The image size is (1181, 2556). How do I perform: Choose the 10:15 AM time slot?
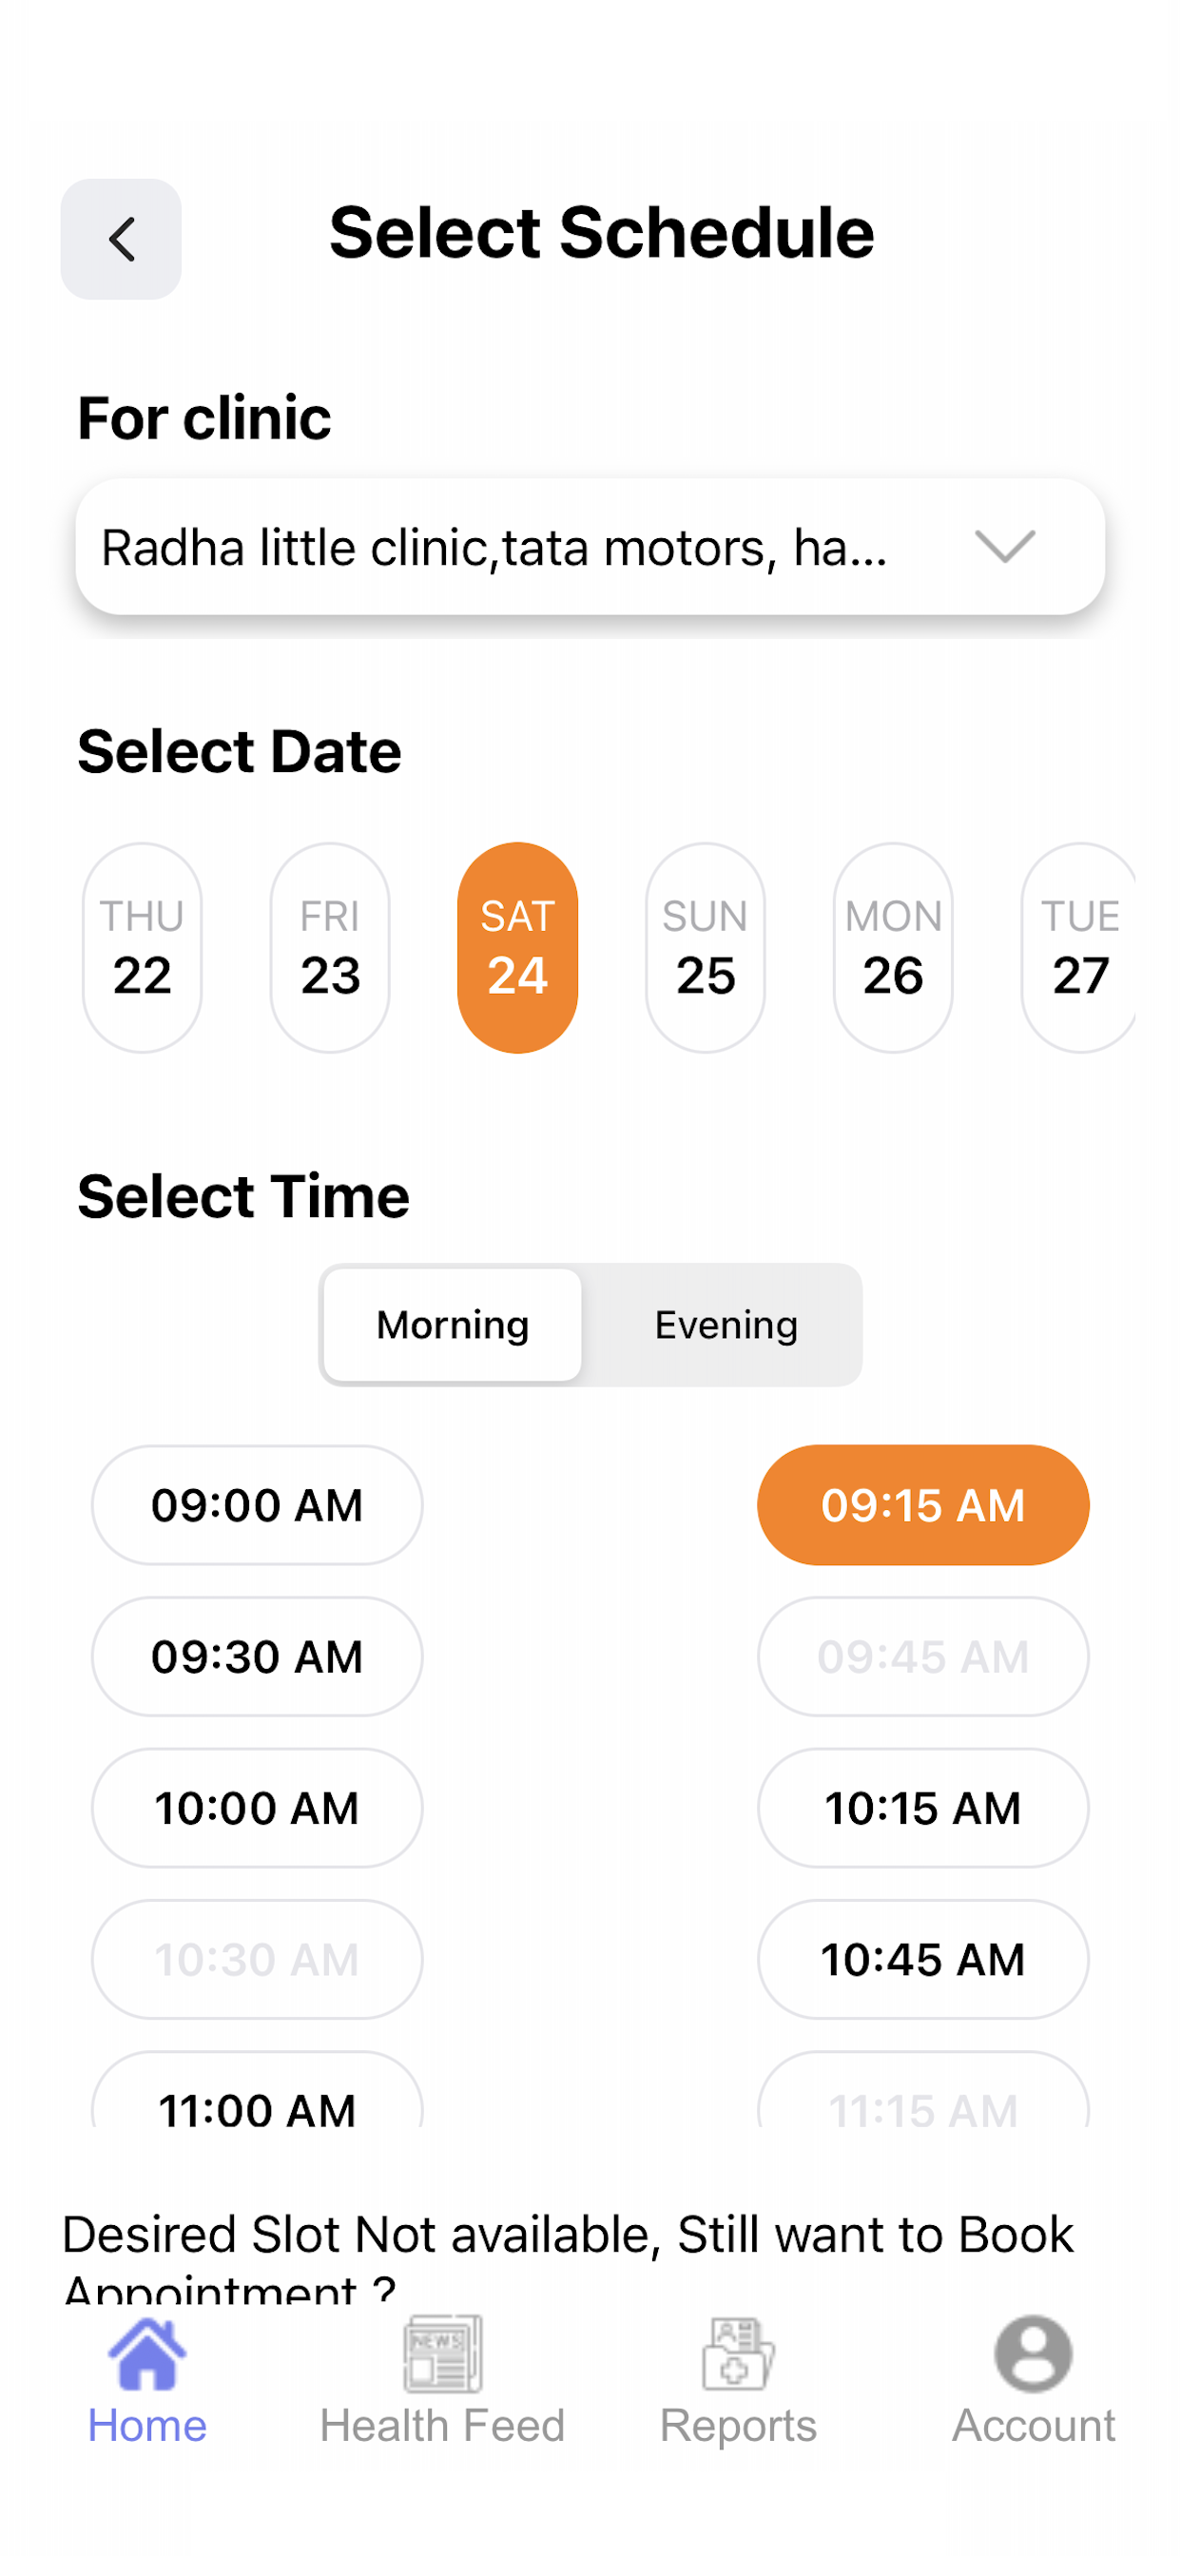tap(923, 1808)
